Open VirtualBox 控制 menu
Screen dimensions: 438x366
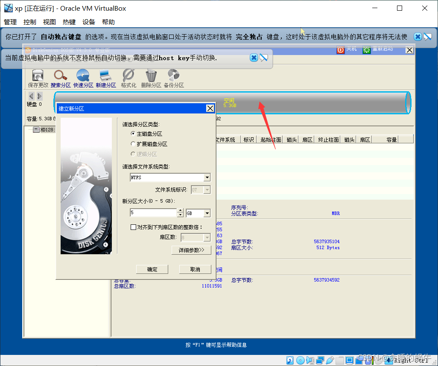tap(30, 22)
